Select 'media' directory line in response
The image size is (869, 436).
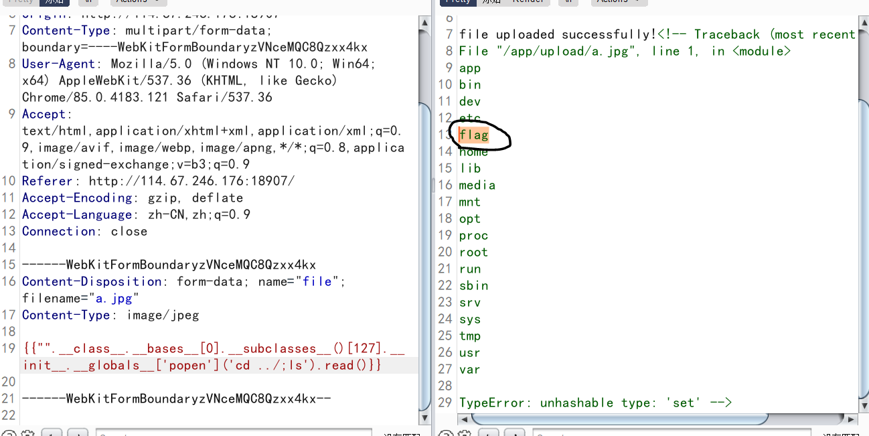(477, 185)
